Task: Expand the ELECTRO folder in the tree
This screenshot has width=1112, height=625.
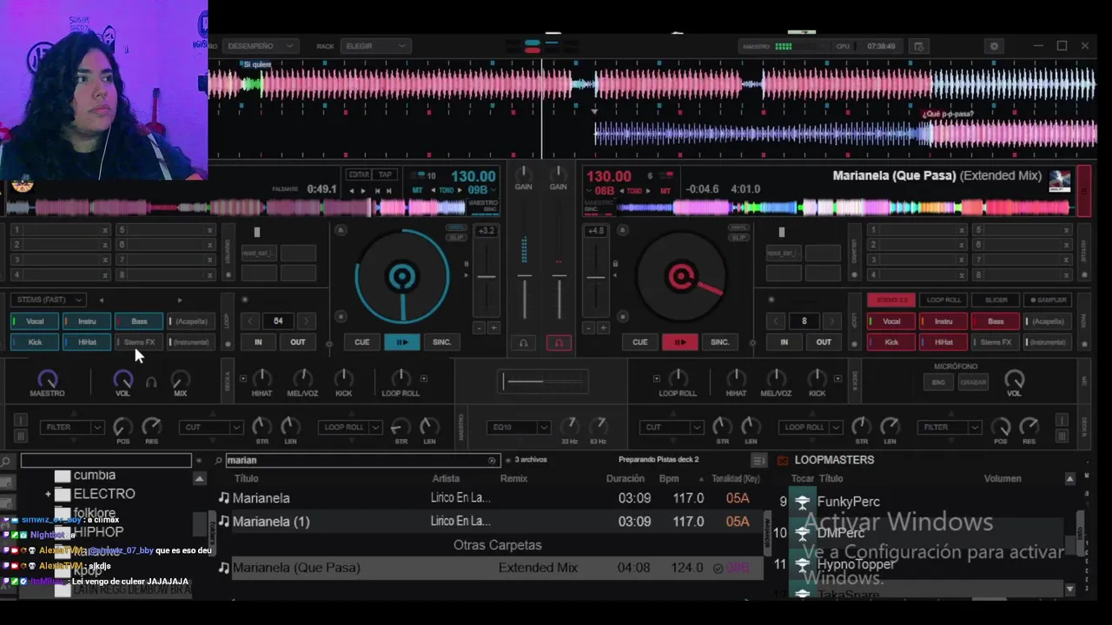Action: pos(48,494)
